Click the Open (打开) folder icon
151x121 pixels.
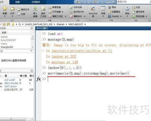(x=12, y=9)
